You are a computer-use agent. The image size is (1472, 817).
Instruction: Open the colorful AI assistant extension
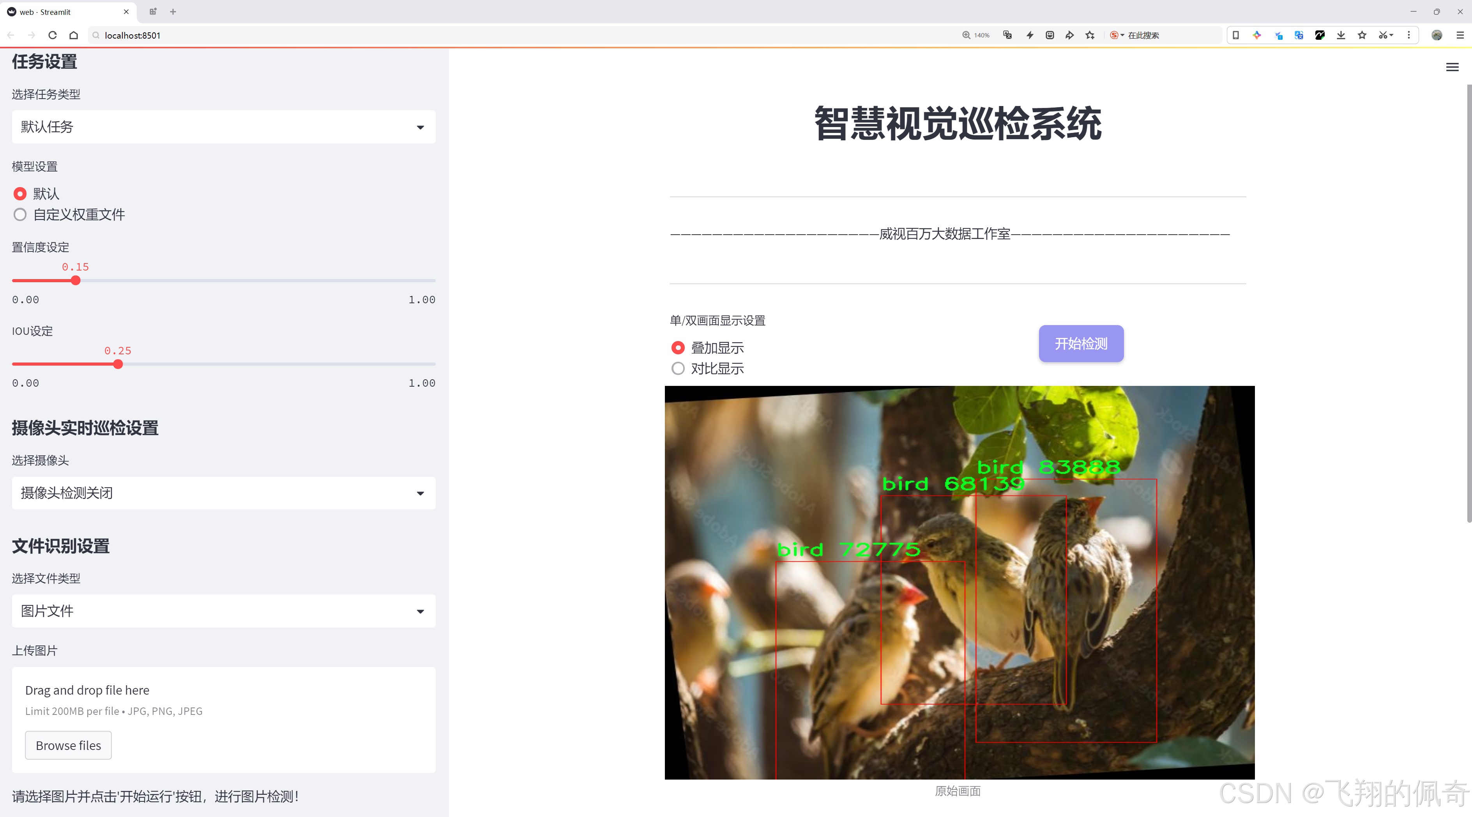point(1256,35)
